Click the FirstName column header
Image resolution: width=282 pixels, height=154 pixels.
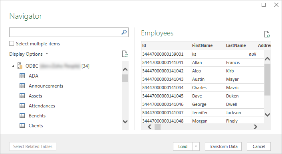208,45
